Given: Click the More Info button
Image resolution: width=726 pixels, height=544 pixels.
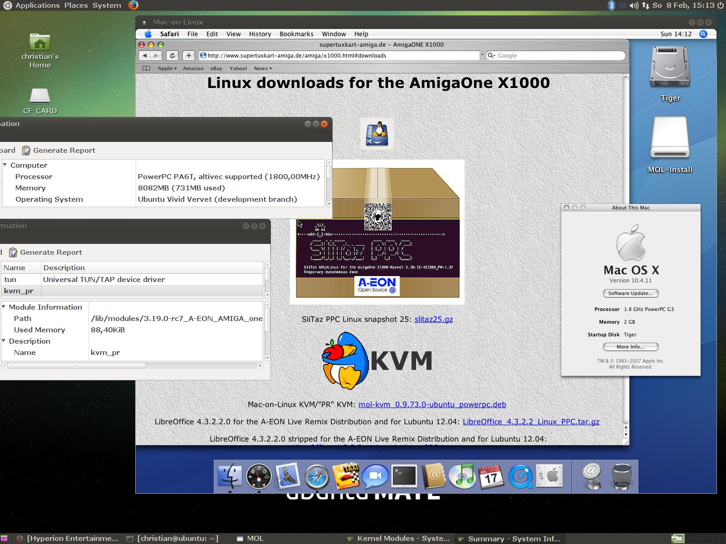Looking at the screenshot, I should (630, 347).
